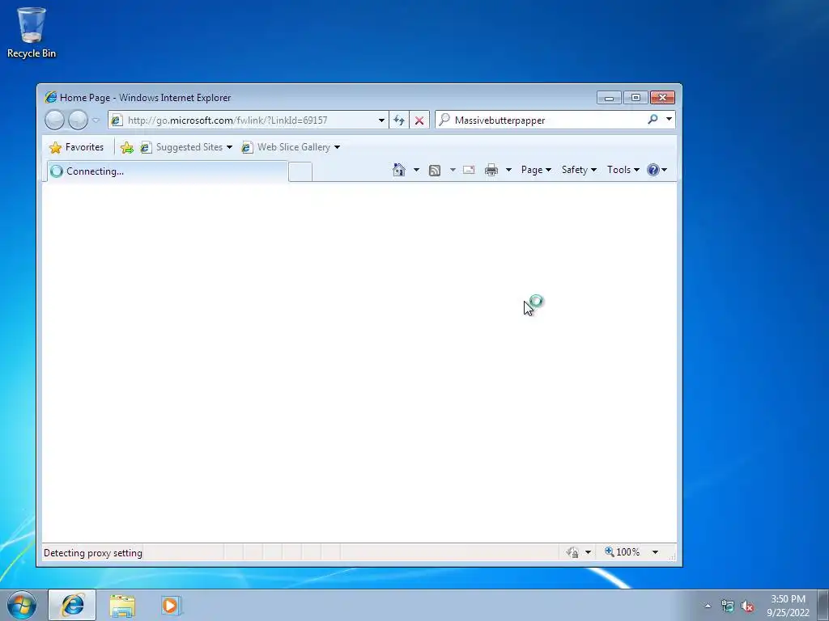This screenshot has height=621, width=829.
Task: Click the Refresh page icon
Action: coord(399,120)
